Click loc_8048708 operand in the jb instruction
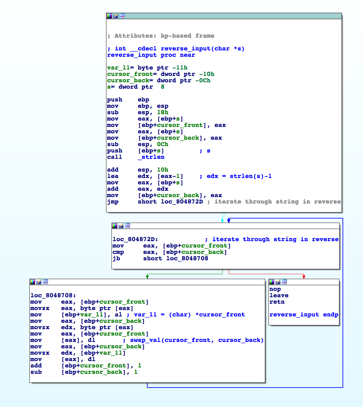This screenshot has height=407, width=363. pos(187,258)
